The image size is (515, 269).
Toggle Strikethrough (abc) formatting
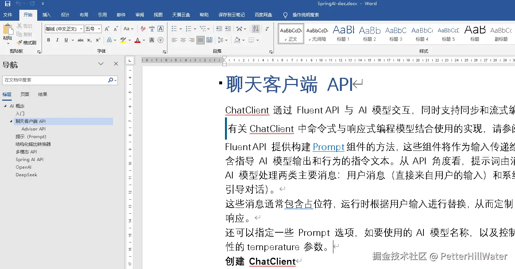pos(81,40)
